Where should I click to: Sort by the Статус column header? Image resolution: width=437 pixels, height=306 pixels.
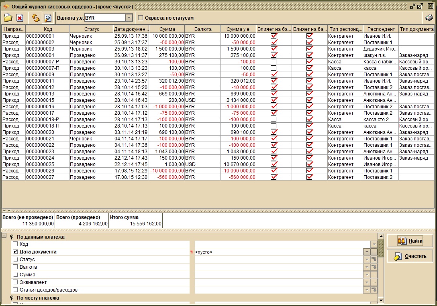92,29
